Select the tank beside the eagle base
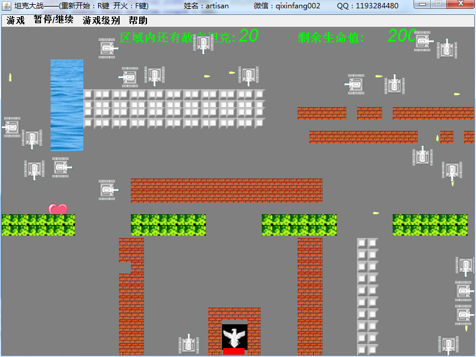This screenshot has width=476, height=357. 189,344
